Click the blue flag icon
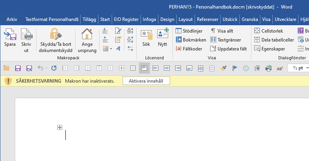309x161 pixels. tap(235, 68)
